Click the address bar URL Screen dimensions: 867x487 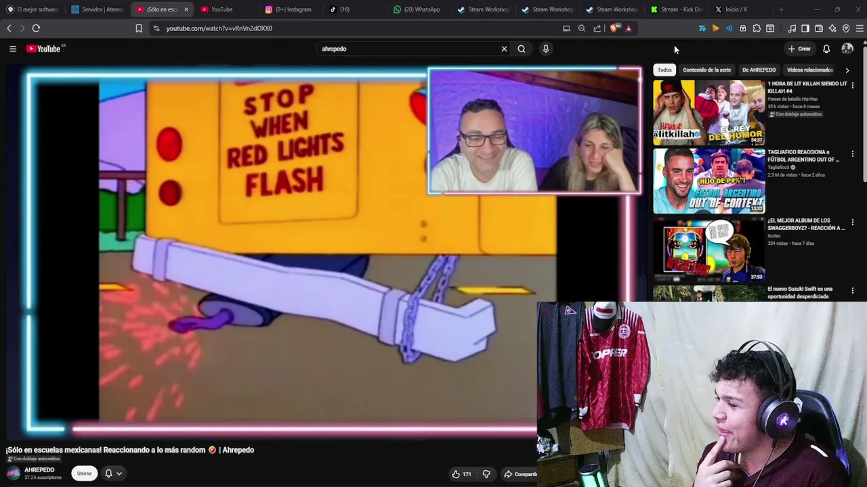(x=219, y=28)
